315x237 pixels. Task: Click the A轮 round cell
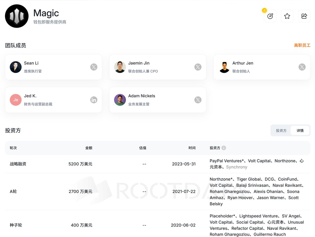(13, 191)
